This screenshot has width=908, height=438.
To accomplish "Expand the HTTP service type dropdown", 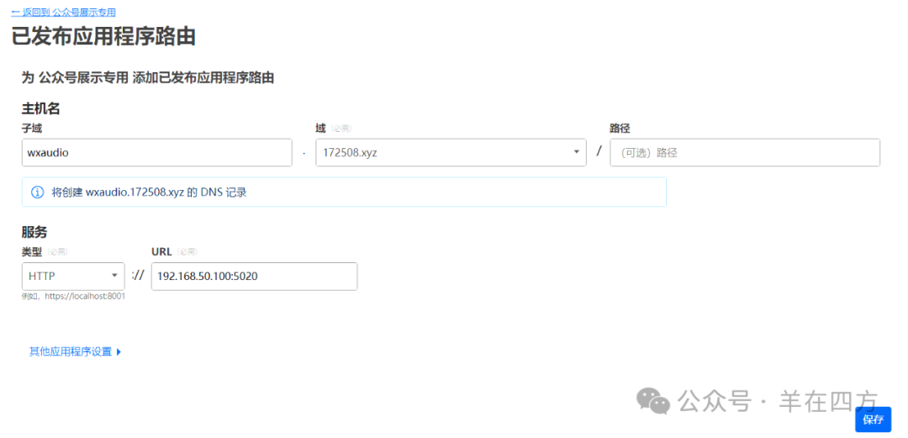I will 73,277.
